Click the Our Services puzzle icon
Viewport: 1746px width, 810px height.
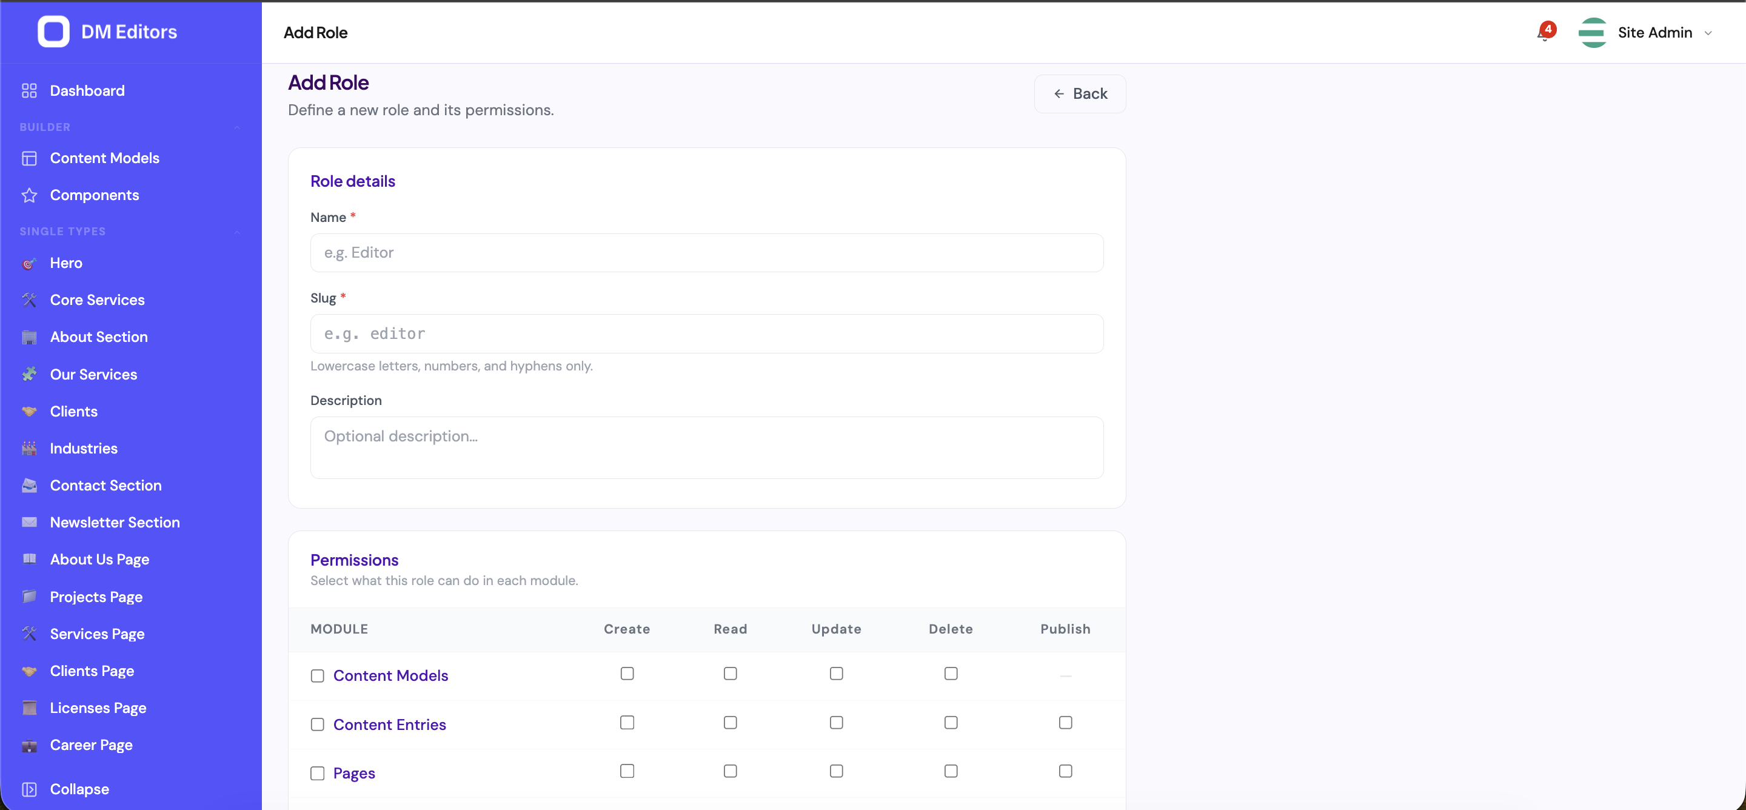pyautogui.click(x=29, y=374)
